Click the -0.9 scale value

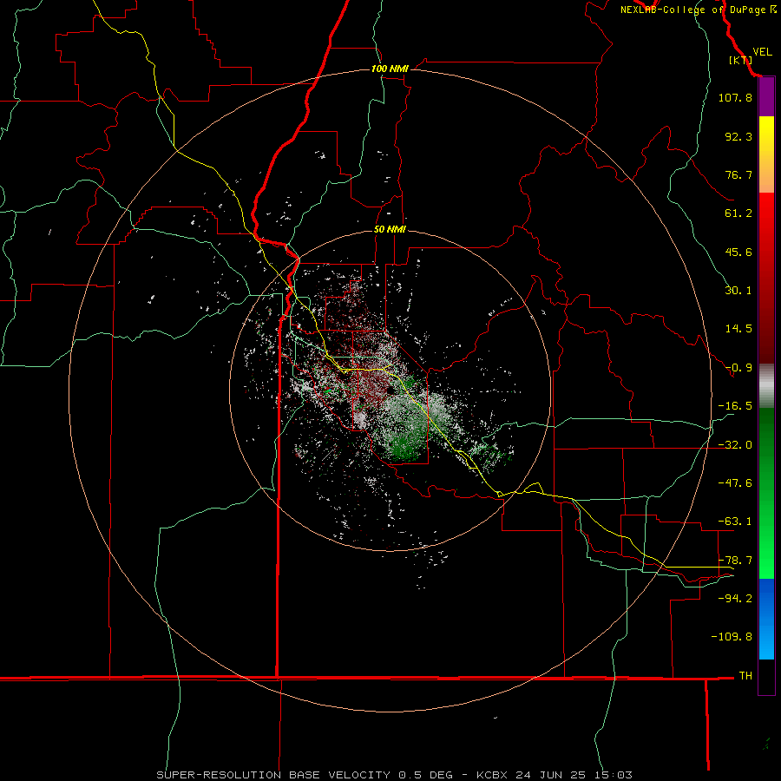click(738, 368)
